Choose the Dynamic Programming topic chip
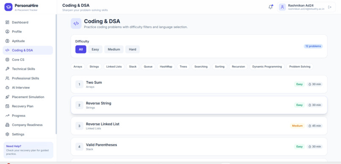Viewport: 341px width, 164px height. point(267,67)
